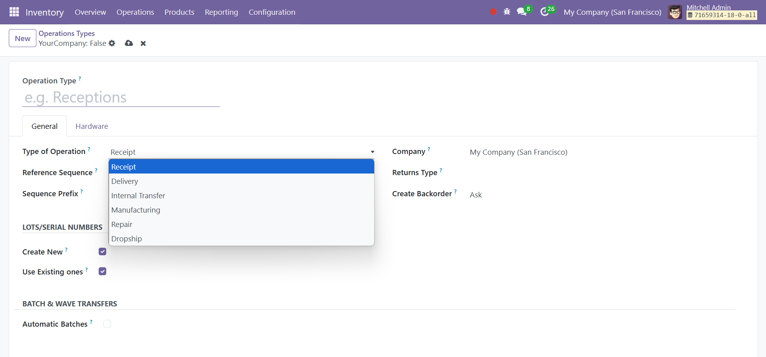The height and width of the screenshot is (357, 766).
Task: Click help mark beside Company label
Action: click(429, 149)
